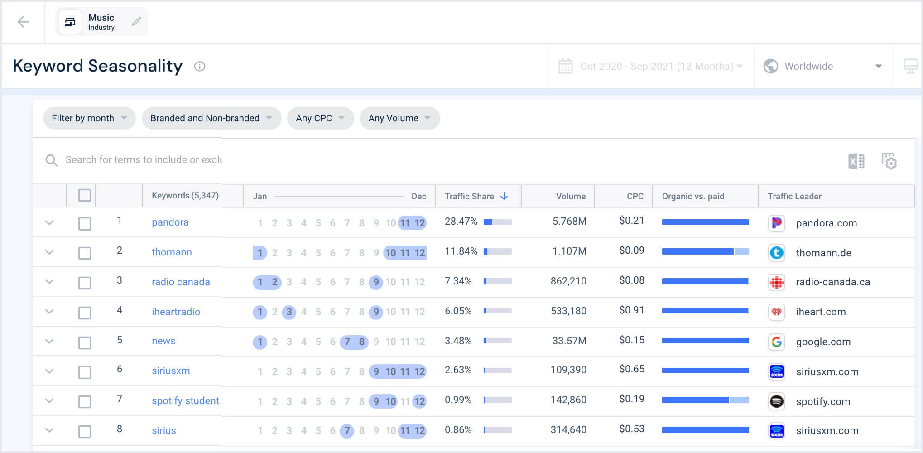Click spotify student's Organic vs. paid bar

coord(705,400)
